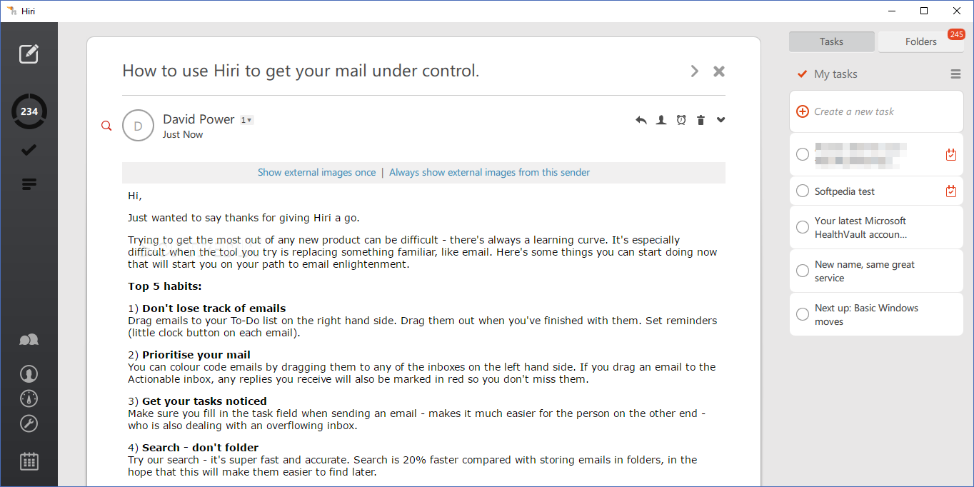Open the conversations chat bubbles icon

click(29, 340)
